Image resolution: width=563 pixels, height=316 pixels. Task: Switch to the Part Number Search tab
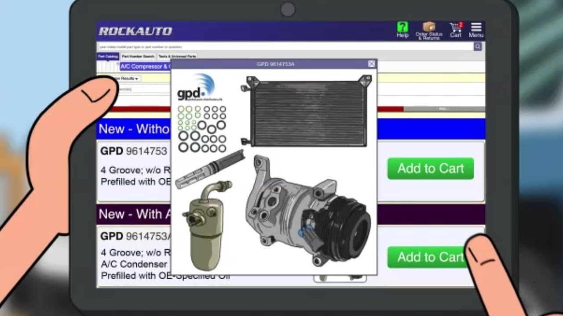pyautogui.click(x=138, y=56)
